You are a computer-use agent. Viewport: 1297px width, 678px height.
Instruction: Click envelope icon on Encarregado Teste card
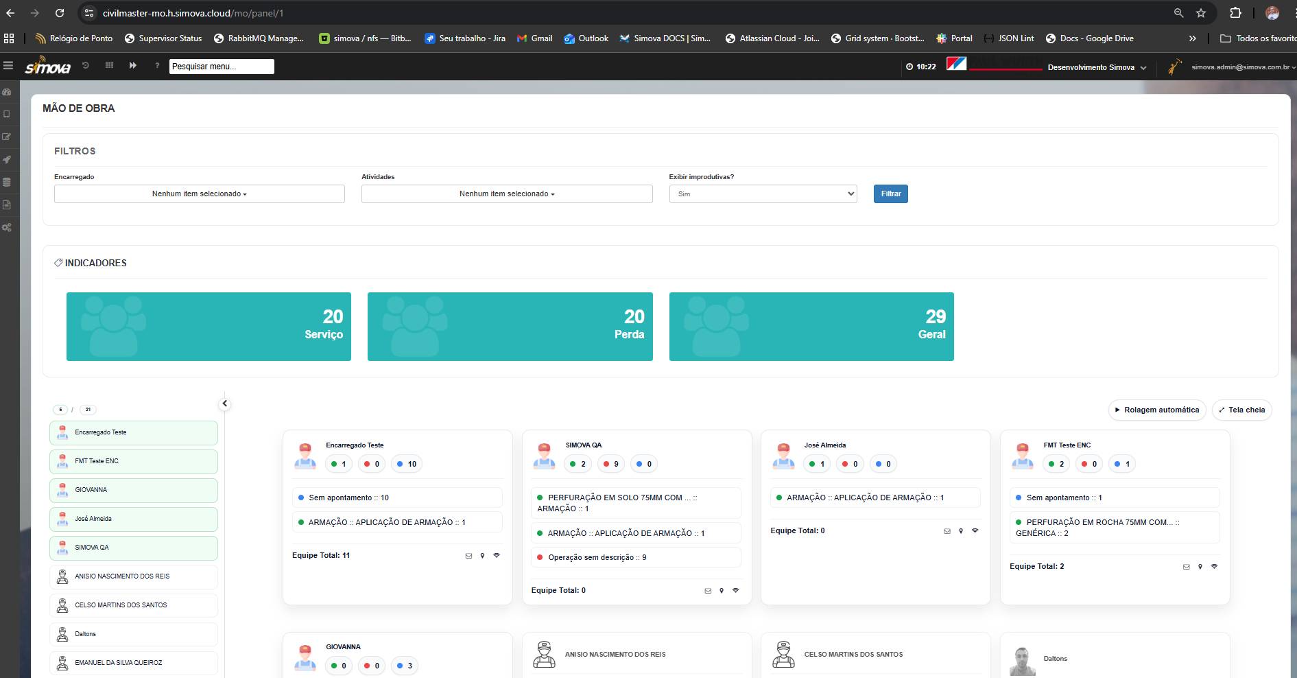pos(468,556)
